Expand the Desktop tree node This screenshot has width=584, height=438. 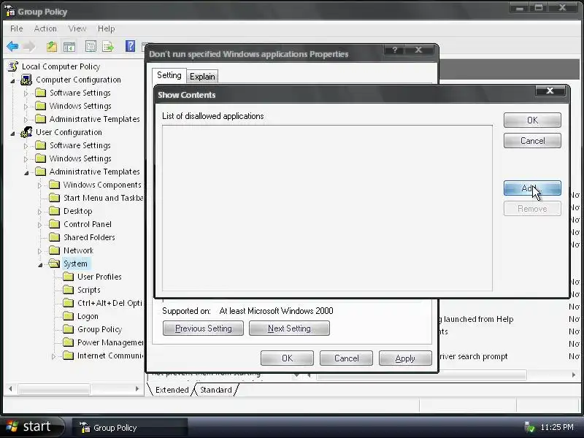point(39,212)
